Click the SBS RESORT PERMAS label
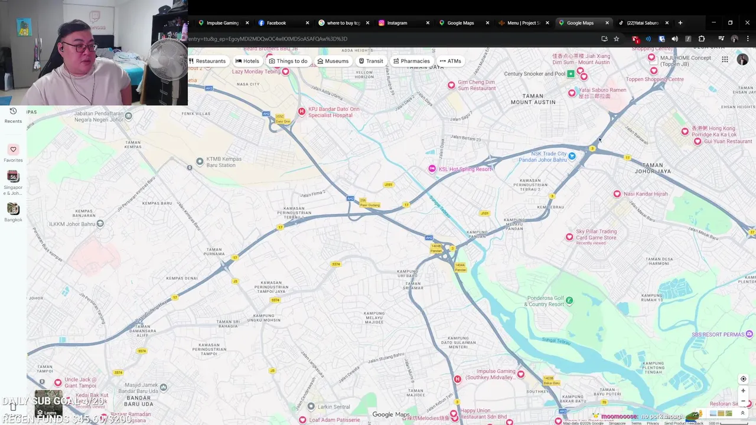This screenshot has height=425, width=756. coord(718,335)
